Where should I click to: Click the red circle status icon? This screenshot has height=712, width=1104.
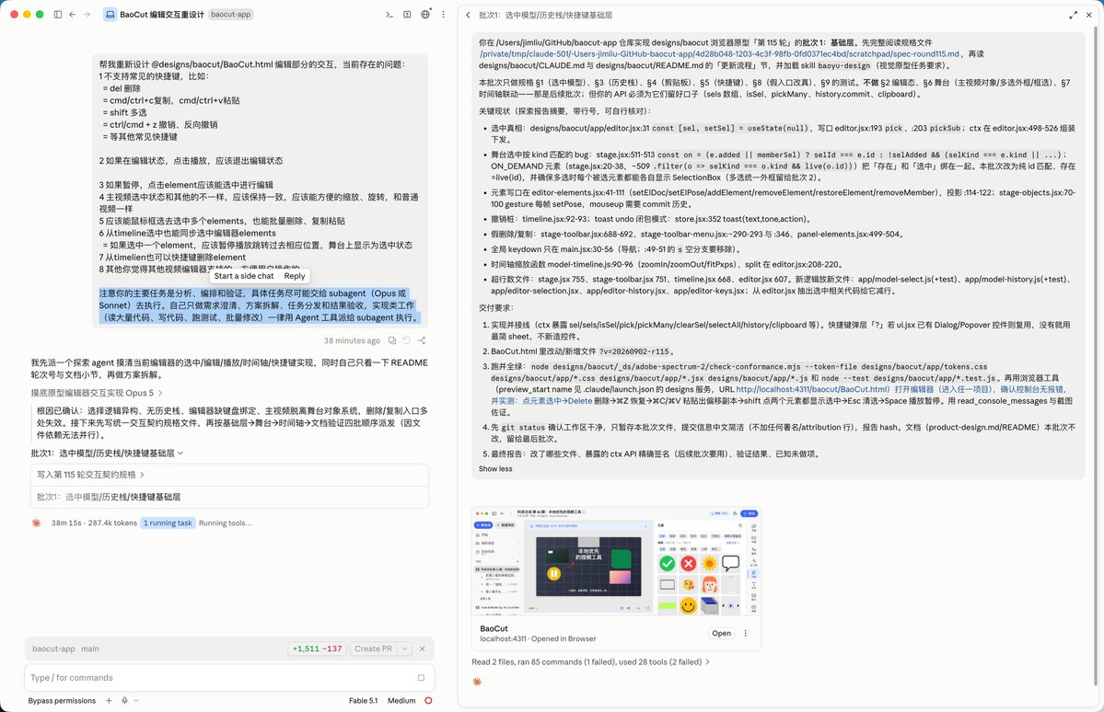coord(428,701)
